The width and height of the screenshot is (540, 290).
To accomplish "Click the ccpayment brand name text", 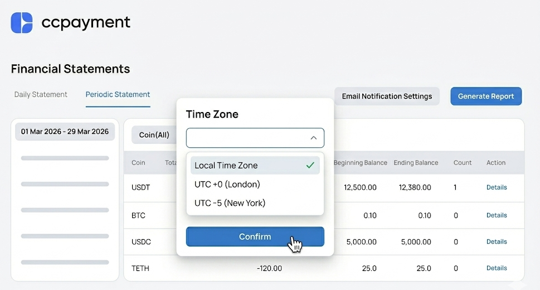I will pyautogui.click(x=86, y=23).
